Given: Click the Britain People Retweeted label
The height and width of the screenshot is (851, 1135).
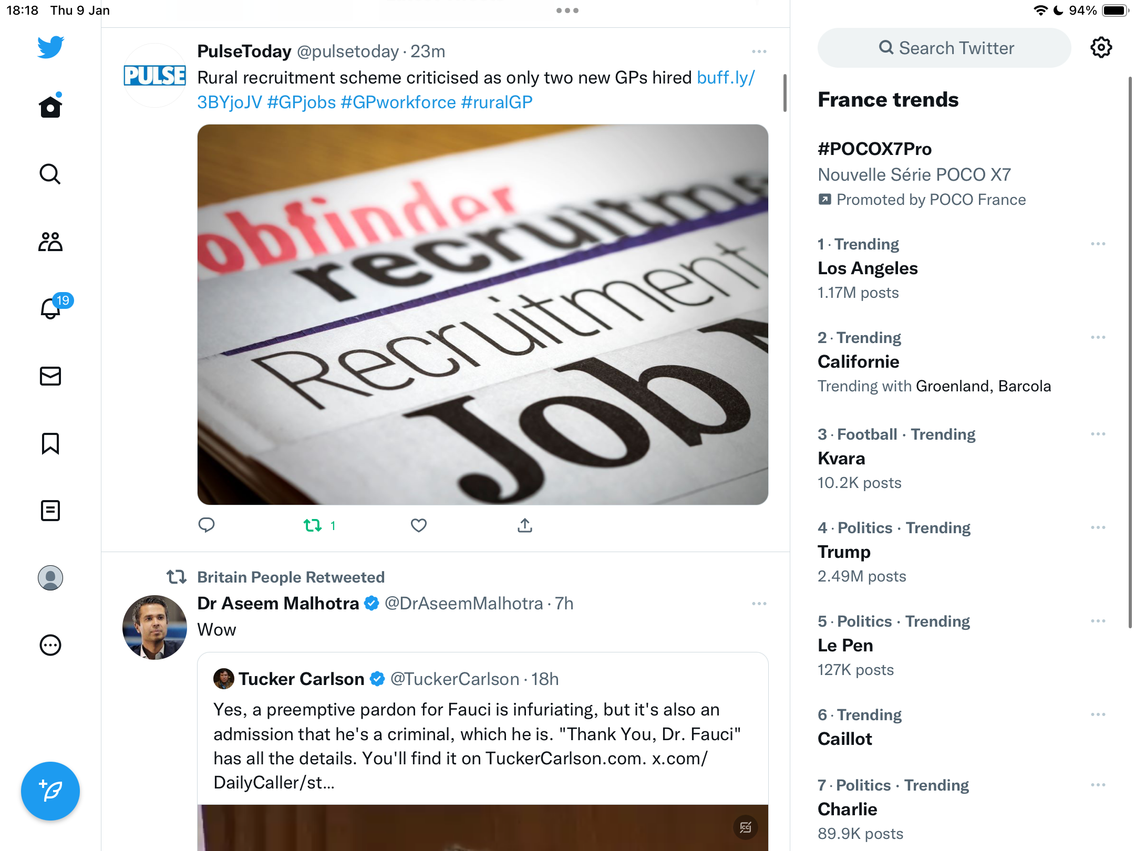Looking at the screenshot, I should point(291,577).
